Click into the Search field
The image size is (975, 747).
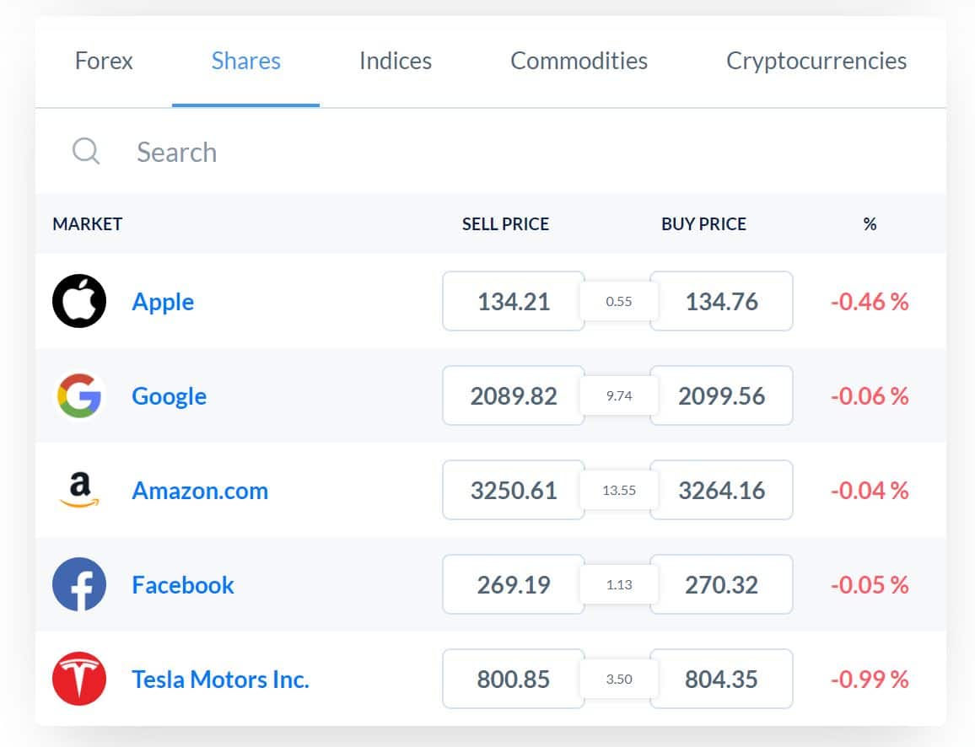[x=491, y=152]
